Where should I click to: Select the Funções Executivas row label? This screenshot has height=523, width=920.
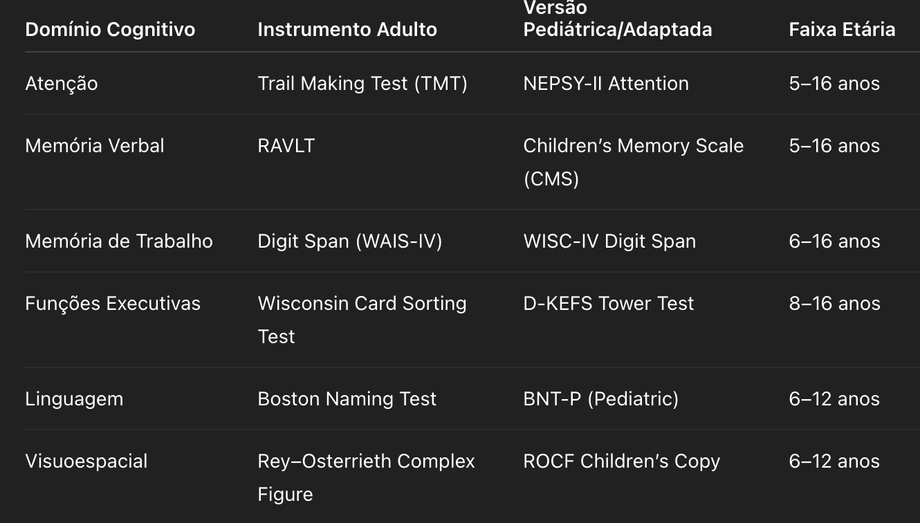coord(113,304)
